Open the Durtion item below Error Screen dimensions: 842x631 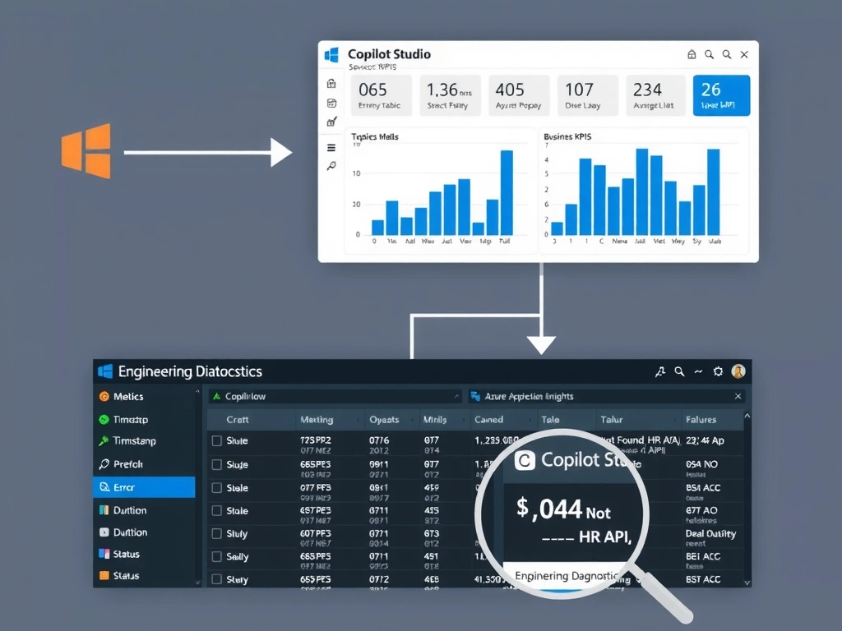pos(145,510)
